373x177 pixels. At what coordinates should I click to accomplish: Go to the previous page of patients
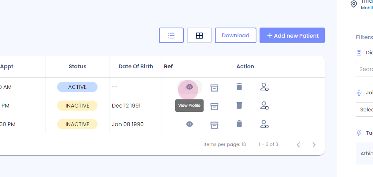[298, 144]
